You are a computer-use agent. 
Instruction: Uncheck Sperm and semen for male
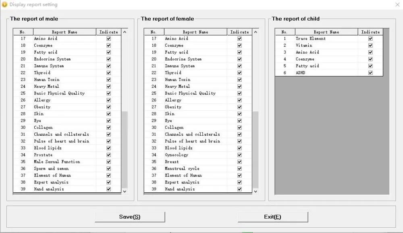point(108,168)
